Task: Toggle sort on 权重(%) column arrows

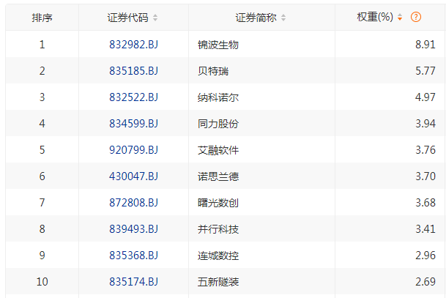Action: click(400, 17)
